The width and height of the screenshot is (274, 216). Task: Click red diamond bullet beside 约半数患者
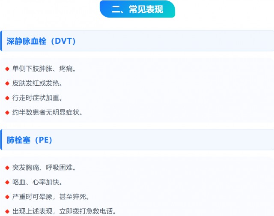tap(7, 112)
